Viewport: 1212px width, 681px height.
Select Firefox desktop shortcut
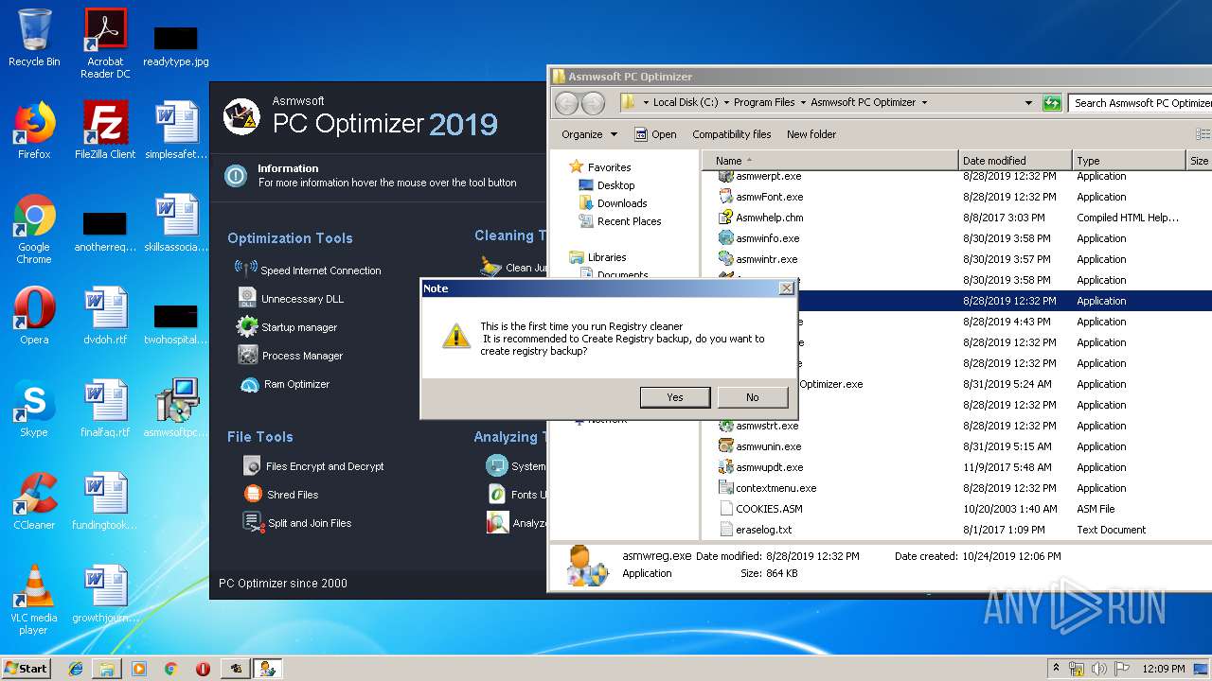tap(34, 131)
